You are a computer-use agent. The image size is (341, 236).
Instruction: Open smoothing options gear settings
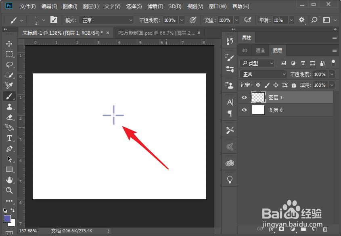(x=301, y=20)
